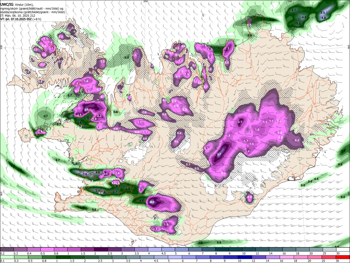350x263 pixels.
Task: Click the '3.1' value near the top edge
Action: 294,10
